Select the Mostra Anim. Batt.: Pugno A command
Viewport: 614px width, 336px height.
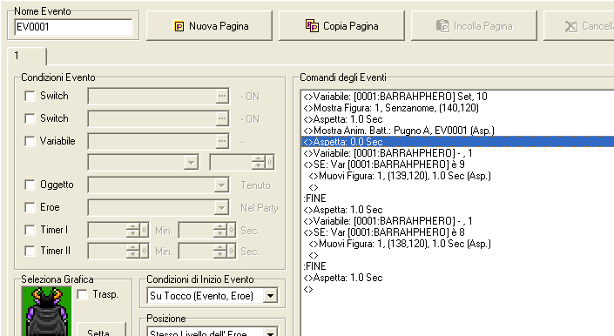[457, 131]
